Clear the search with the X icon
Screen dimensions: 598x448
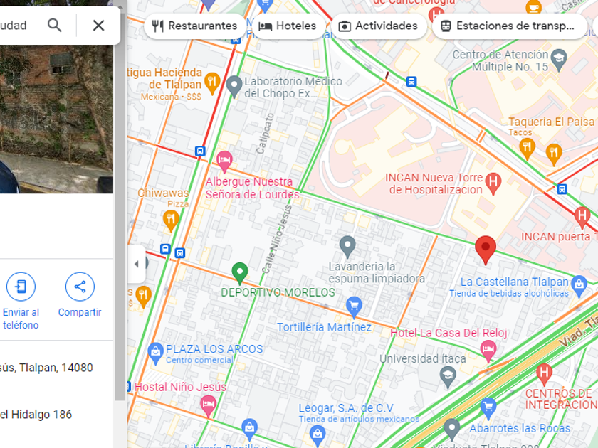98,26
